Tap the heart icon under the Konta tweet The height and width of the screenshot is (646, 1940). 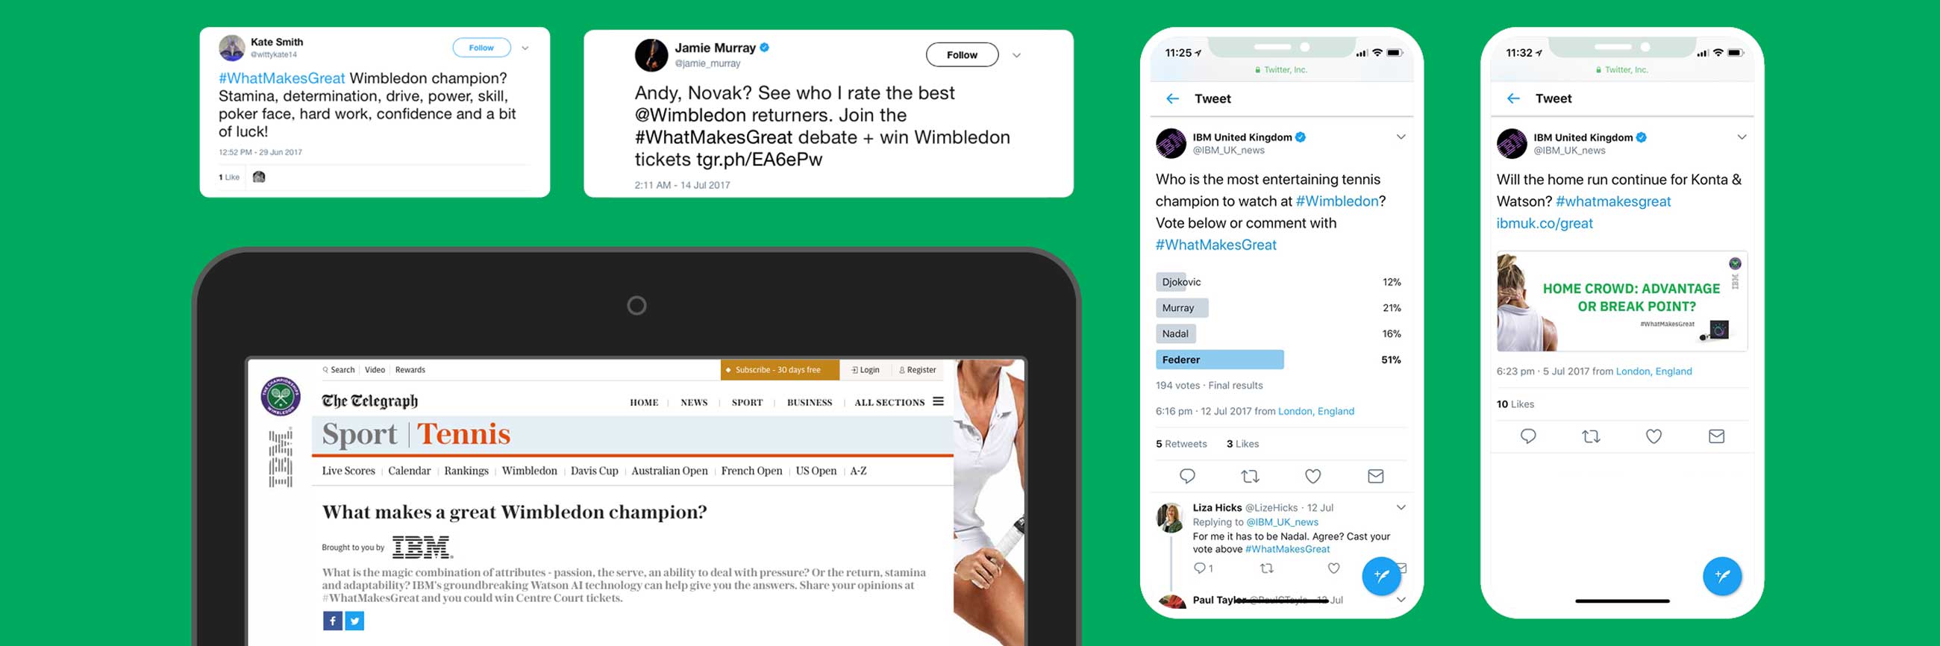pyautogui.click(x=1653, y=436)
